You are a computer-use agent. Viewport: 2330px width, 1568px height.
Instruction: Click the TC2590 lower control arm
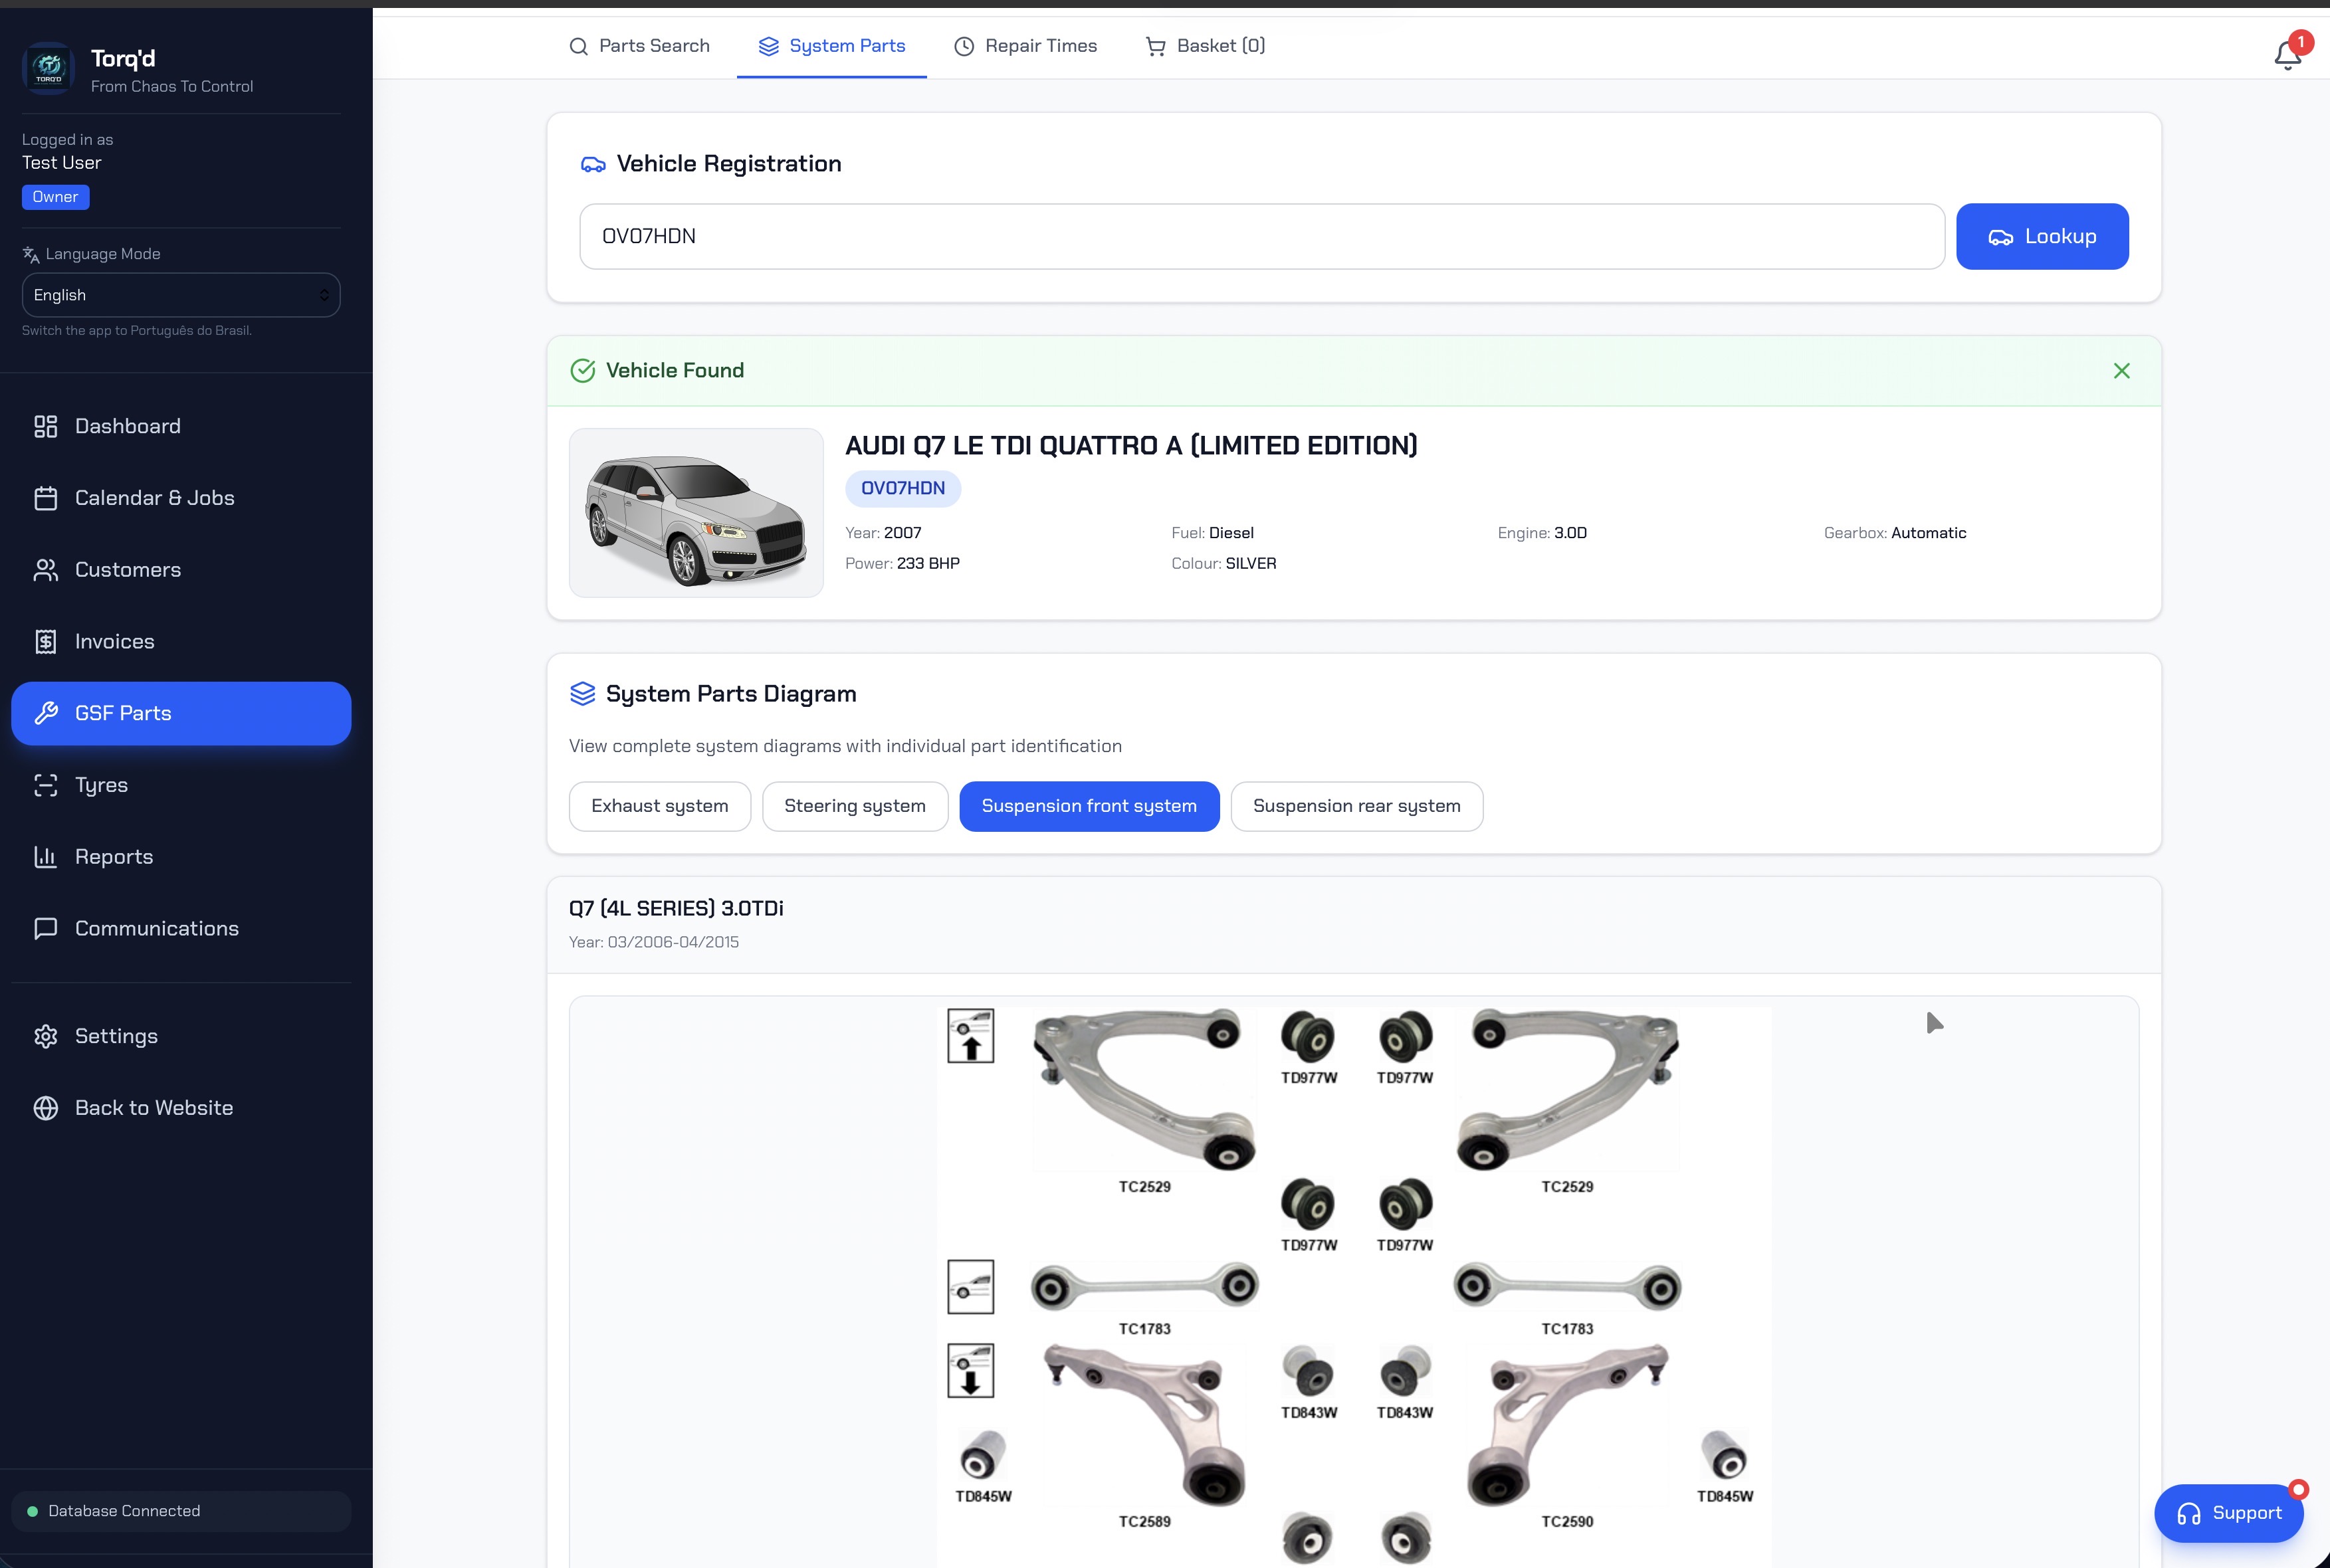point(1568,1424)
